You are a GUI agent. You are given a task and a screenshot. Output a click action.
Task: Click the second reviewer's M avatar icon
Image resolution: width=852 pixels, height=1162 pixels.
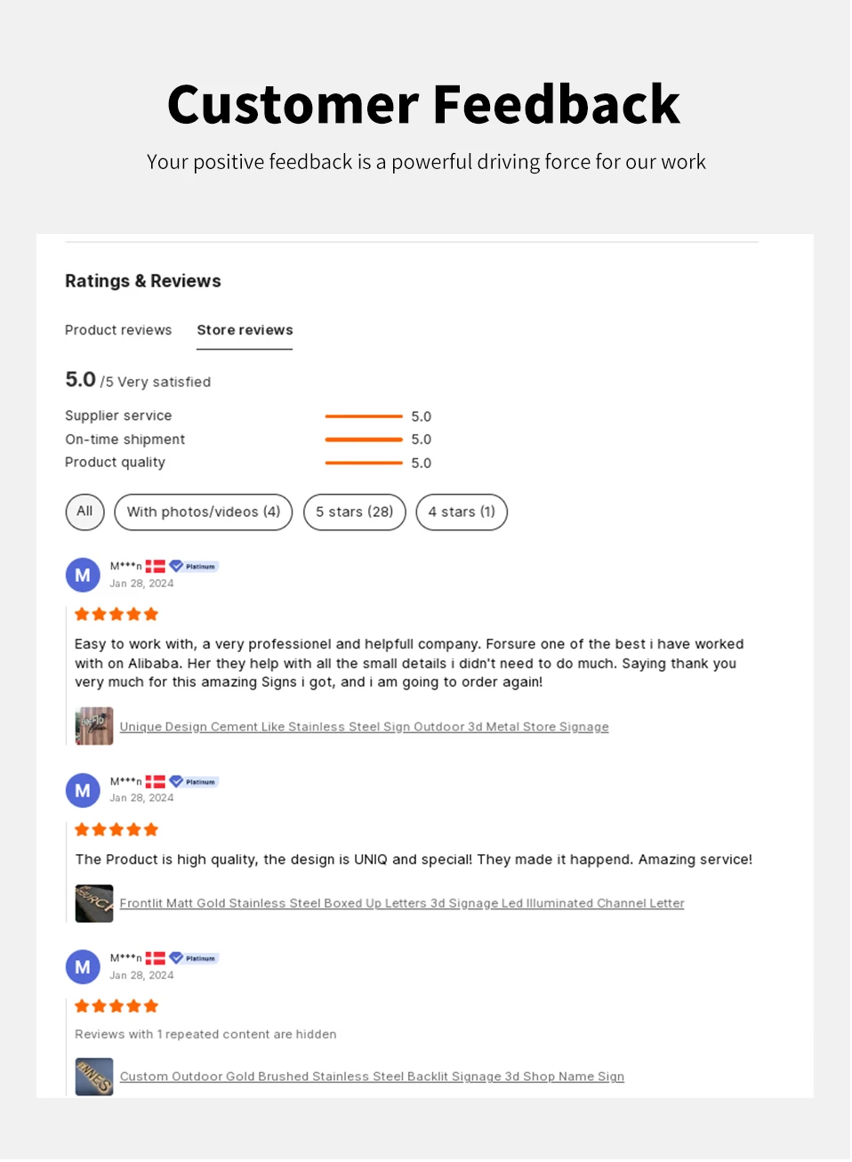pyautogui.click(x=83, y=790)
